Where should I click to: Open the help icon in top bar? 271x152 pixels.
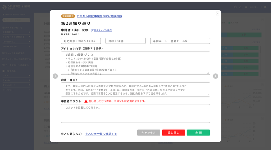pos(235,7)
